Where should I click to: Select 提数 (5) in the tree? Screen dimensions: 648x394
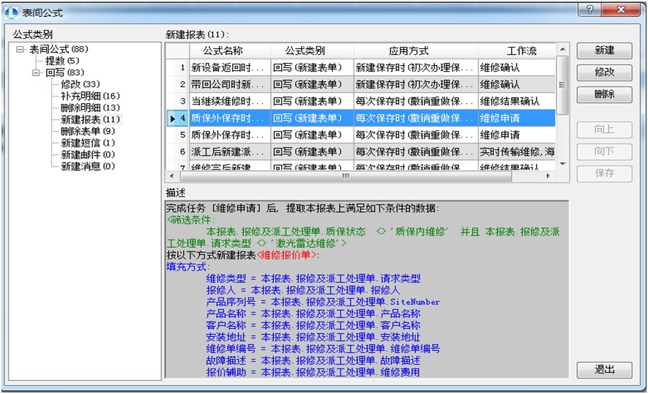[x=62, y=61]
